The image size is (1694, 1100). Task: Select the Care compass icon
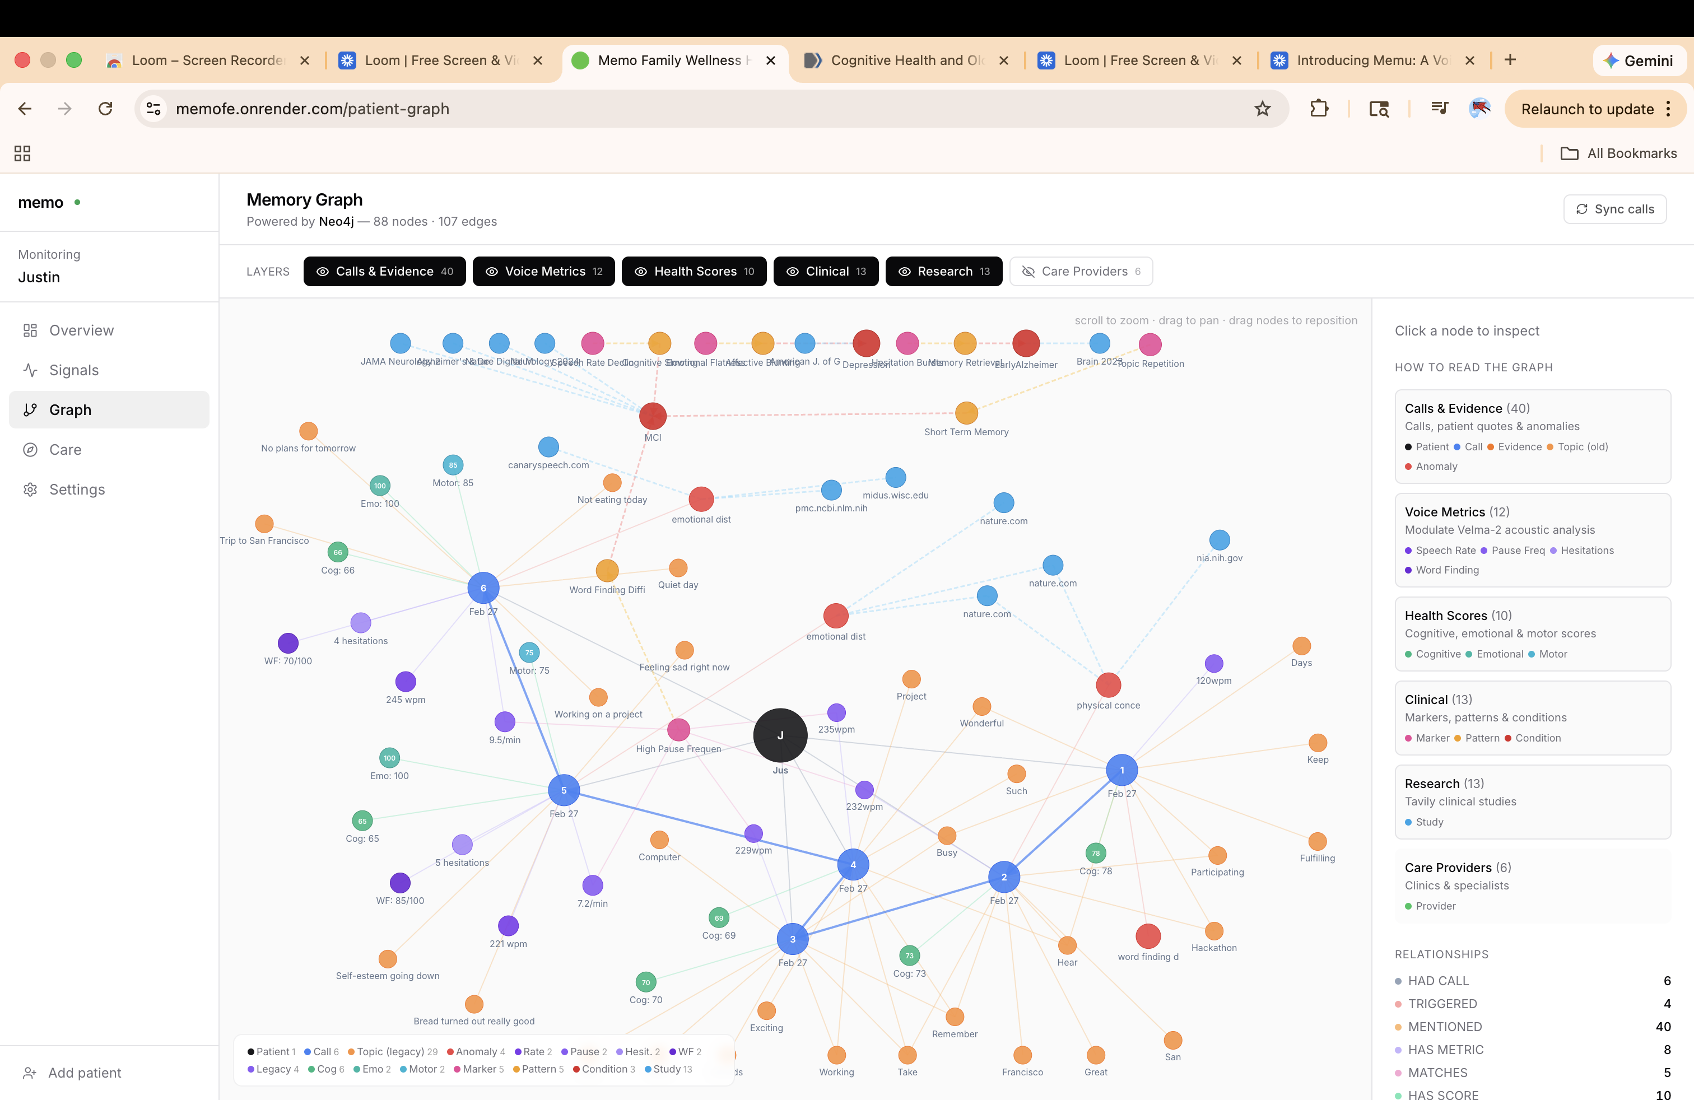tap(30, 450)
